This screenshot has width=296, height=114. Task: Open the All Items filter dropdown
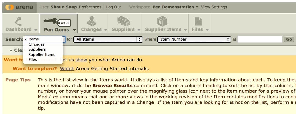pos(108,39)
